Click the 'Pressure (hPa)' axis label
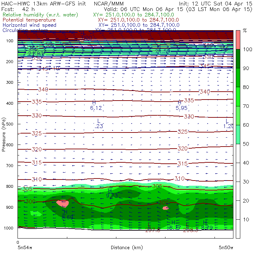This screenshot has height=254, width=254. (x=4, y=135)
